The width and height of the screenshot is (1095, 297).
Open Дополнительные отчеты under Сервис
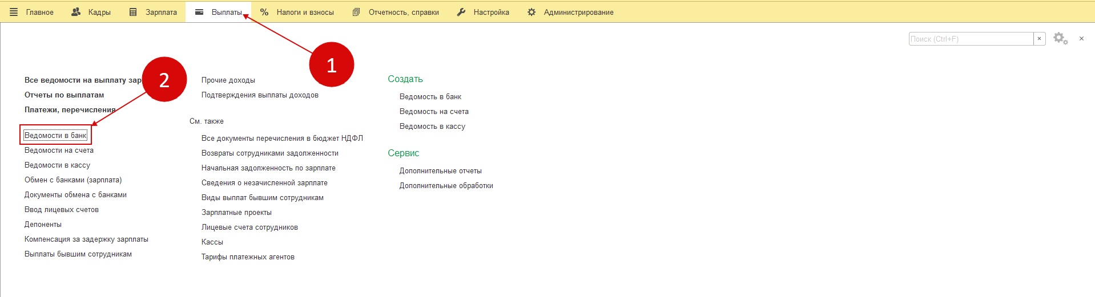[440, 171]
